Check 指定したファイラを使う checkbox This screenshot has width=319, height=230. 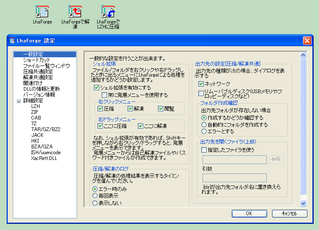(x=204, y=150)
